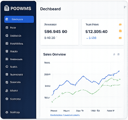Click the 20D0 label on the chart's vertical axis

pos(47,74)
